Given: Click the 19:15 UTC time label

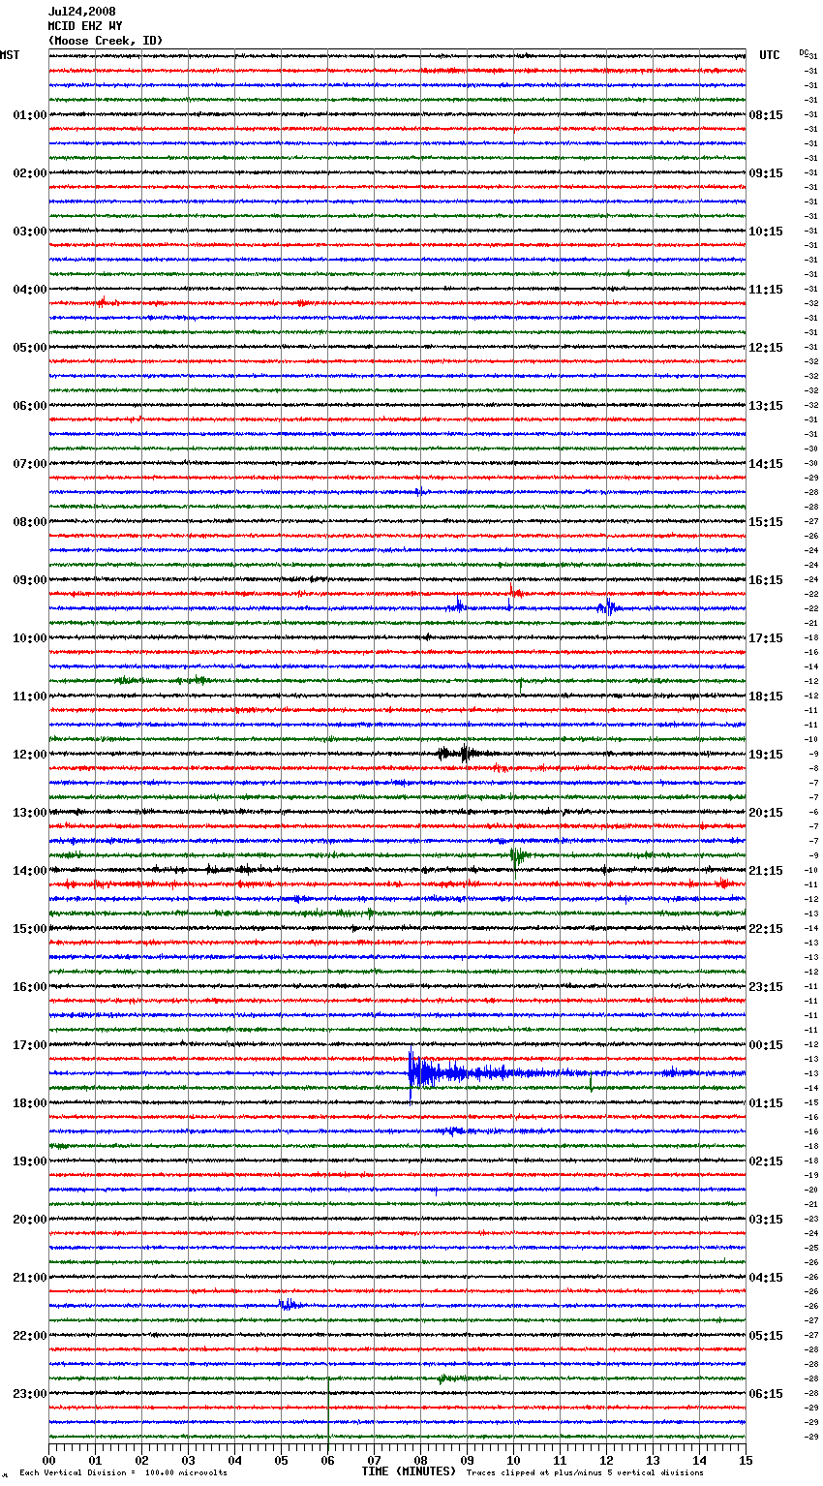Looking at the screenshot, I should [766, 755].
